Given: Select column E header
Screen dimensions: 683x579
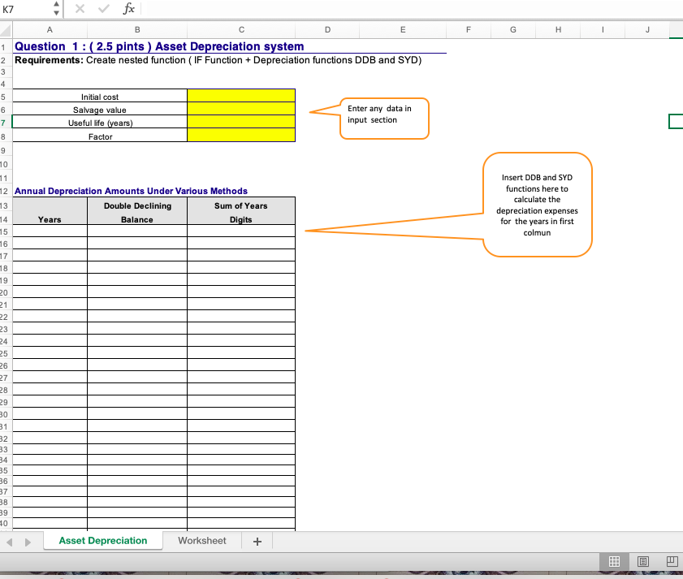Looking at the screenshot, I should [x=403, y=29].
